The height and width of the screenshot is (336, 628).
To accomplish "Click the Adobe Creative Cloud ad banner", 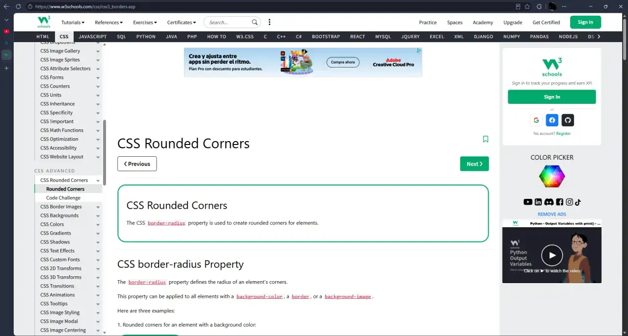I will click(303, 62).
